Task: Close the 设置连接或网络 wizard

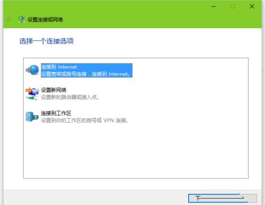Action: pyautogui.click(x=252, y=6)
